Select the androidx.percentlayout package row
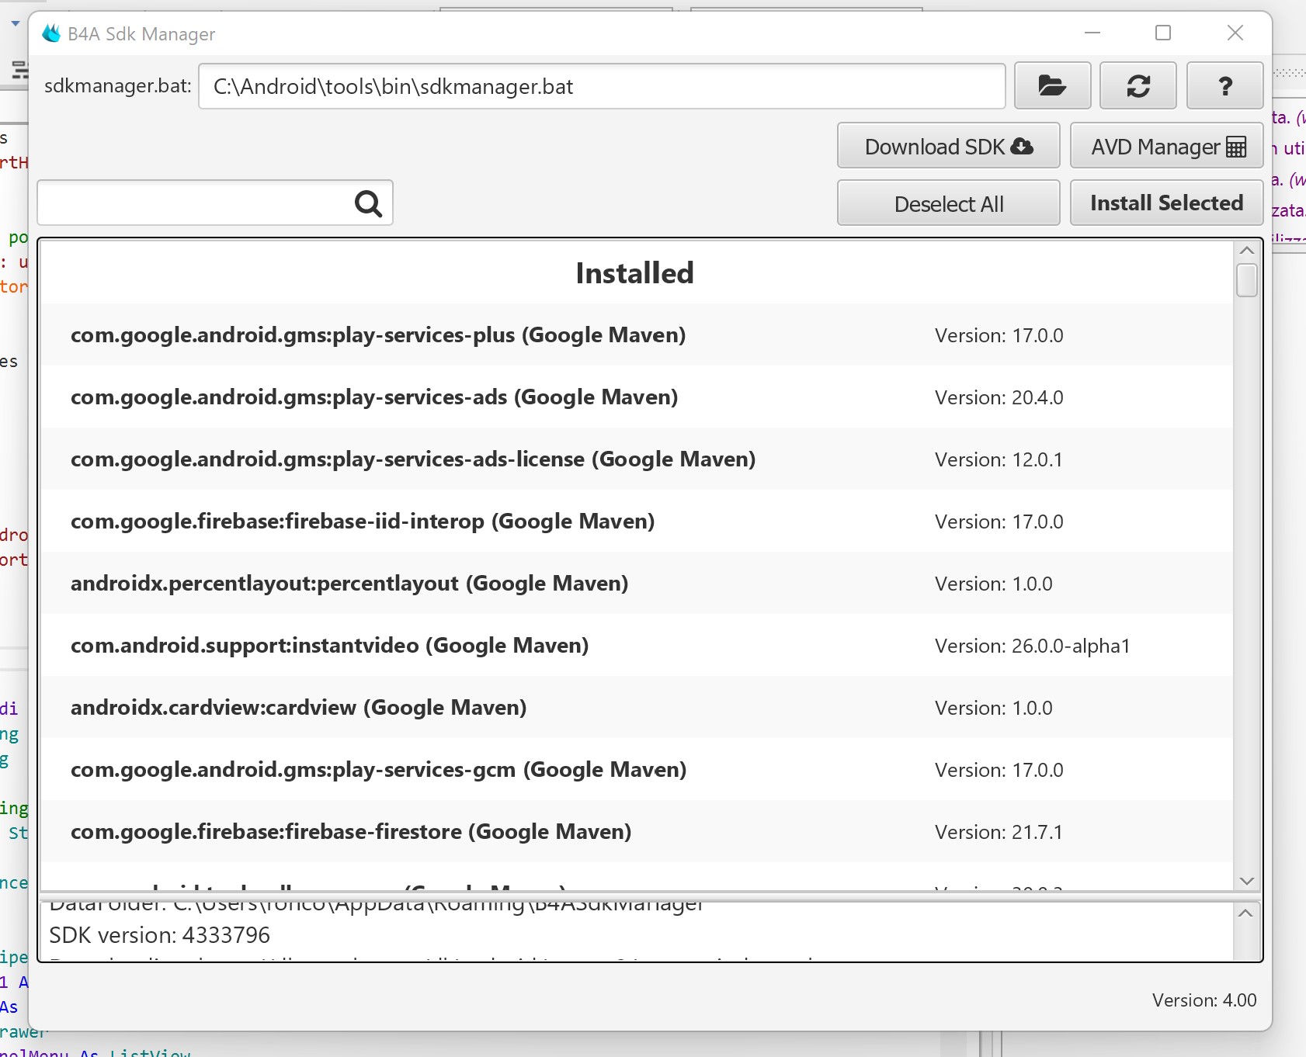This screenshot has width=1306, height=1057. [637, 584]
